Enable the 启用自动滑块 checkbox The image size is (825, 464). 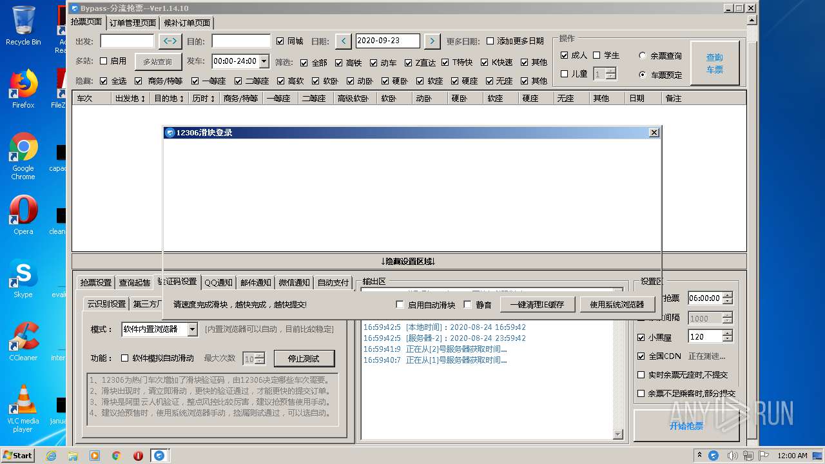pos(400,305)
